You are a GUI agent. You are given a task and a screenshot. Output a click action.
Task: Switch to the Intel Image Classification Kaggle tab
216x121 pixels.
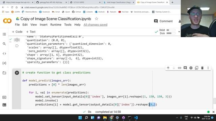[x=119, y=2]
